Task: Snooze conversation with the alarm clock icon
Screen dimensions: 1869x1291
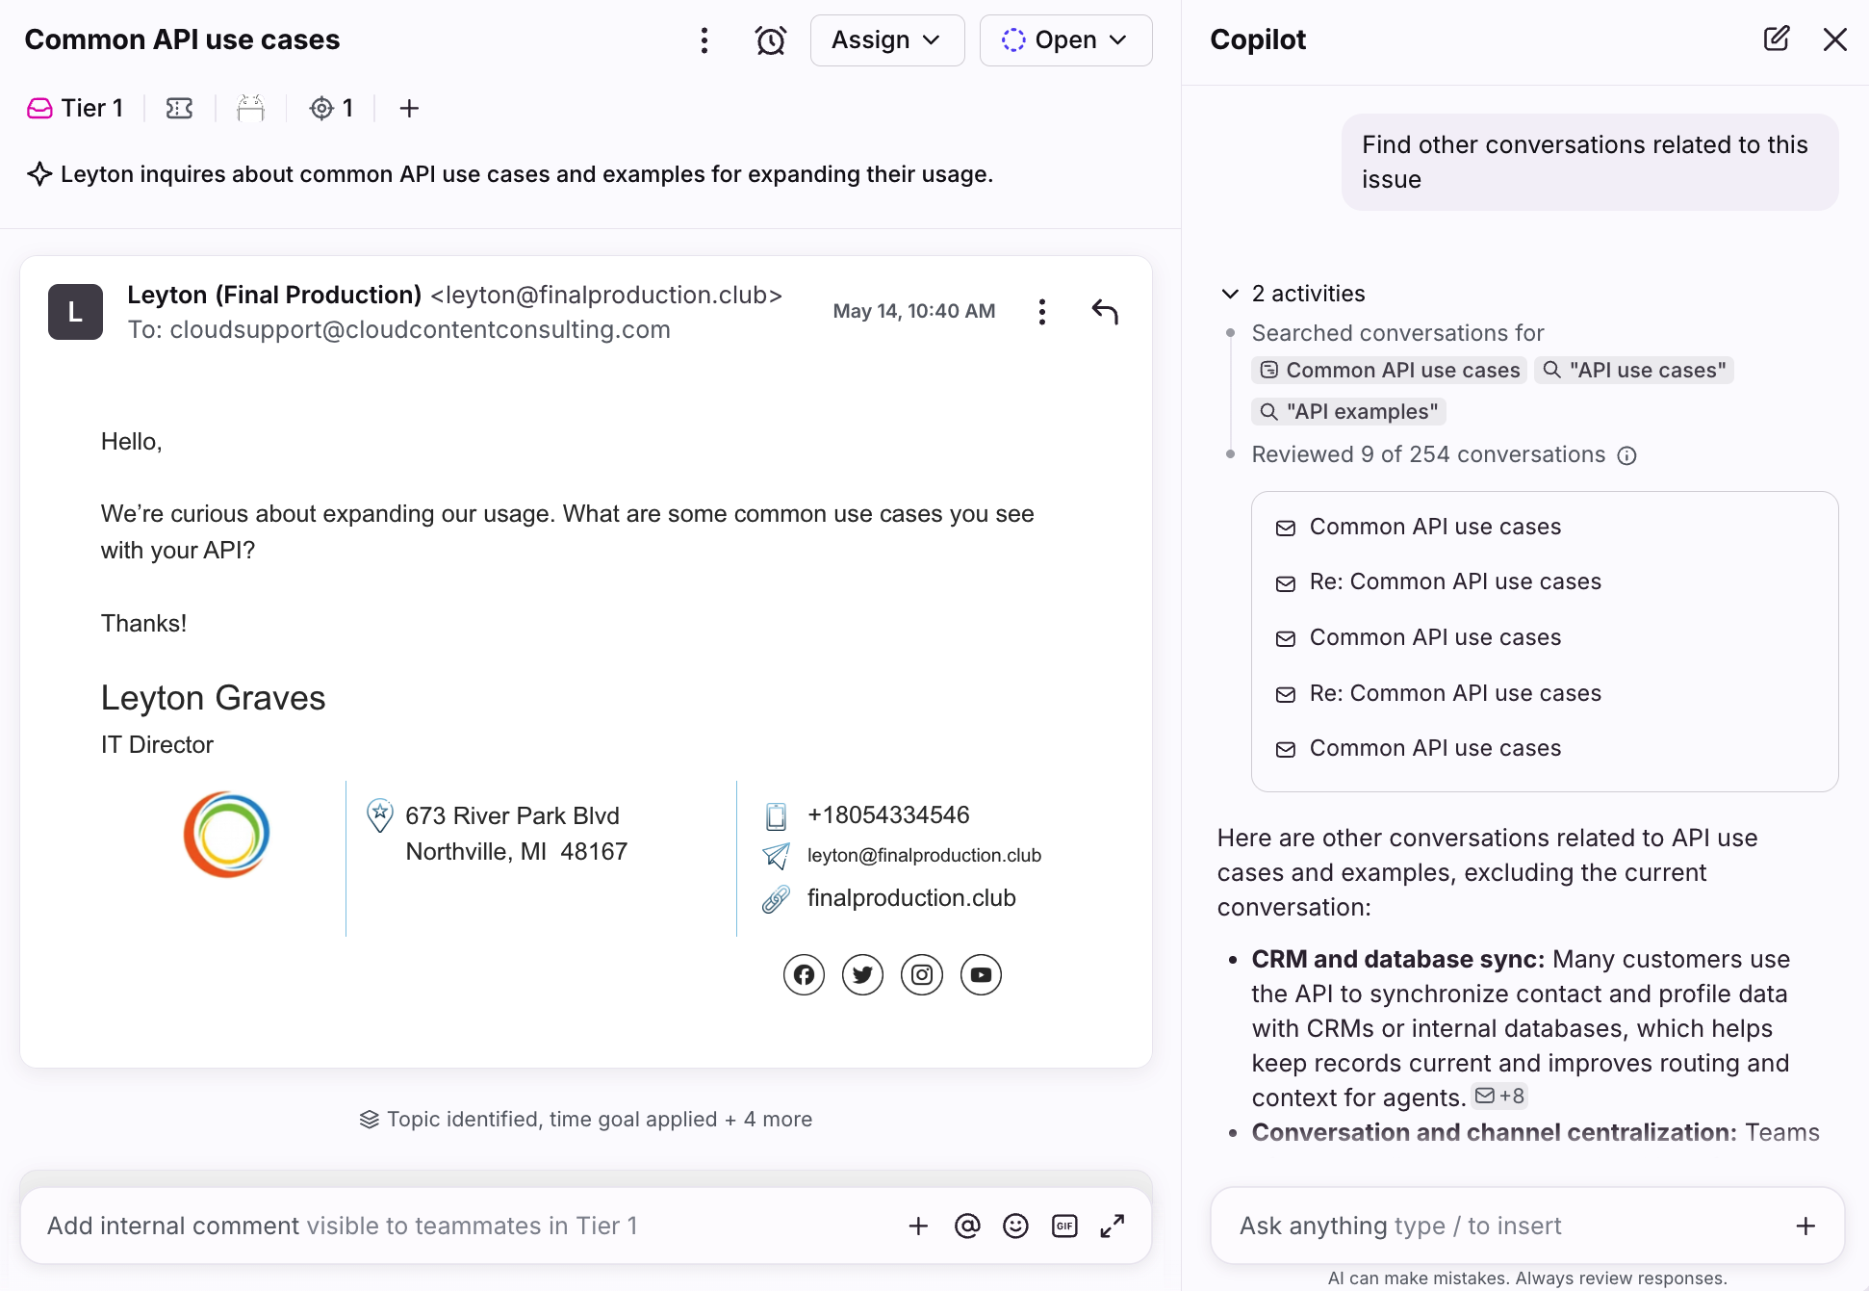Action: pyautogui.click(x=771, y=40)
